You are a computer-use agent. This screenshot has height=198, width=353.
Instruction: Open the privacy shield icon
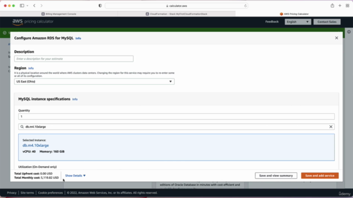[x=100, y=5]
